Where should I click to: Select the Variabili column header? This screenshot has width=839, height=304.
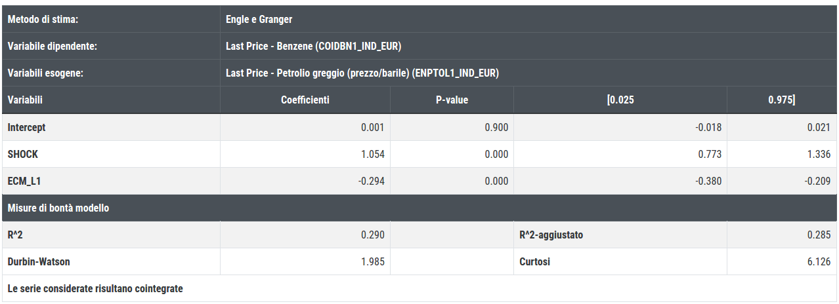25,100
